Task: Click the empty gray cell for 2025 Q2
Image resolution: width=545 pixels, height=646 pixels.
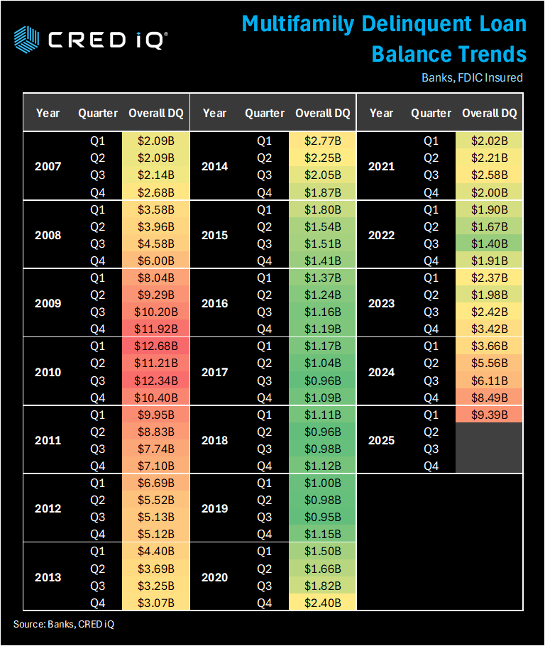Action: [489, 432]
